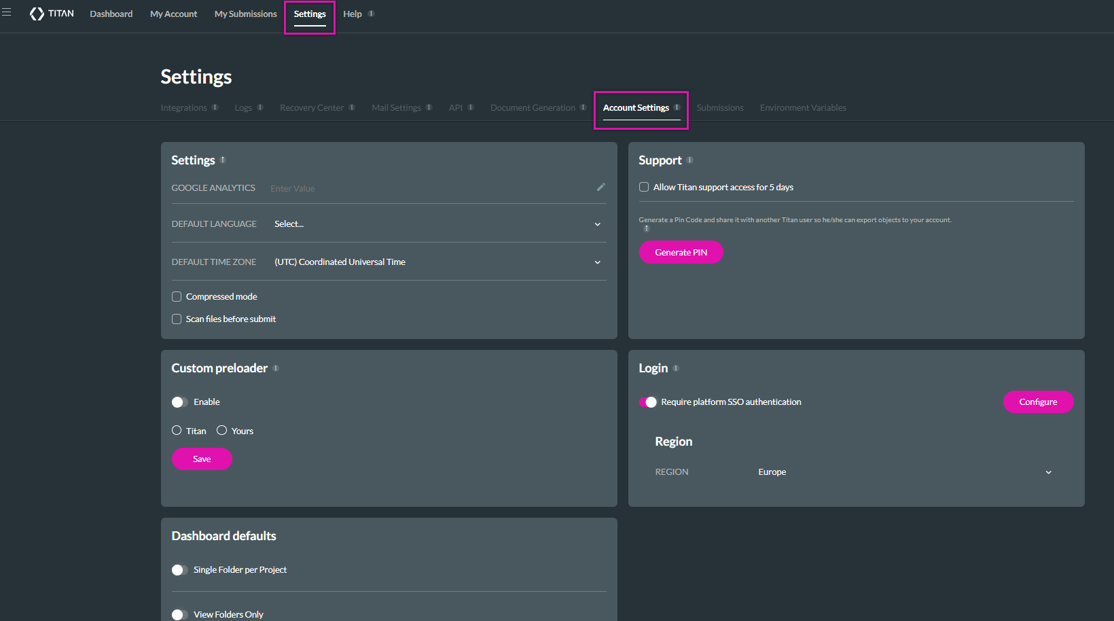Open My Account in top navigation
Image resolution: width=1114 pixels, height=621 pixels.
174,14
